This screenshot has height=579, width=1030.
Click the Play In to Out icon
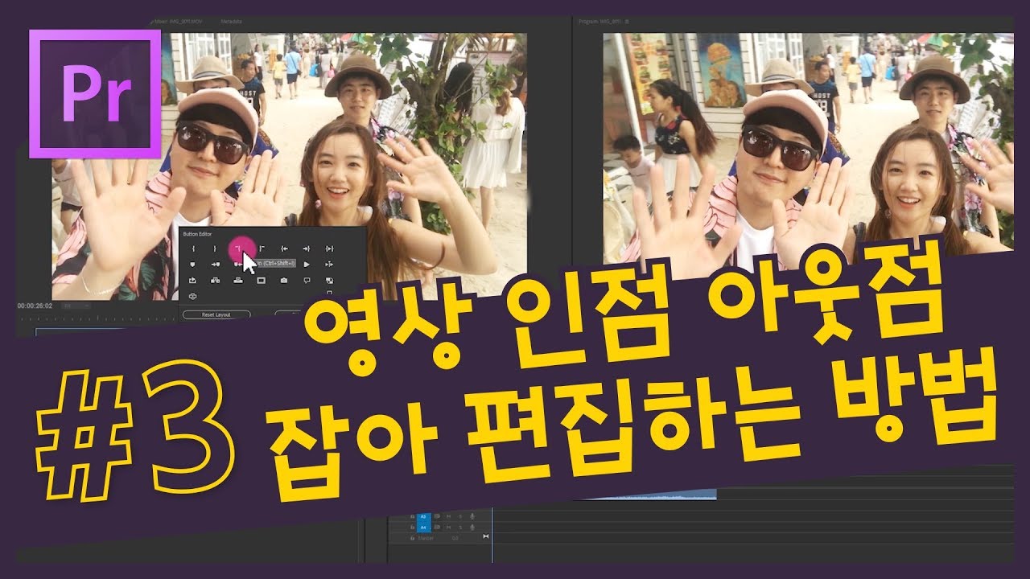pyautogui.click(x=329, y=248)
